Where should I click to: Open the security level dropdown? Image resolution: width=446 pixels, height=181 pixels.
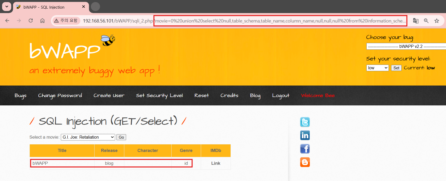(378, 68)
